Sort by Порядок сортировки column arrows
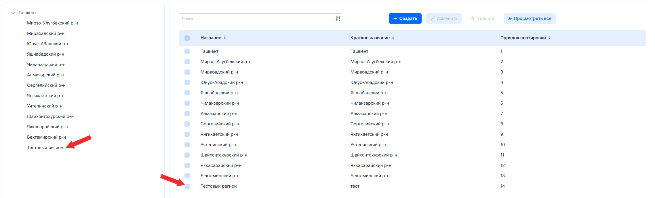655x198 pixels. (x=549, y=38)
